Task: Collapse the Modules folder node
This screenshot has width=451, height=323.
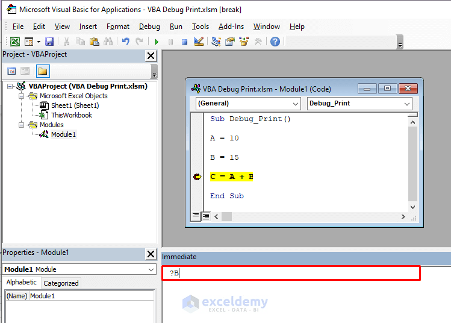Action: [21, 125]
